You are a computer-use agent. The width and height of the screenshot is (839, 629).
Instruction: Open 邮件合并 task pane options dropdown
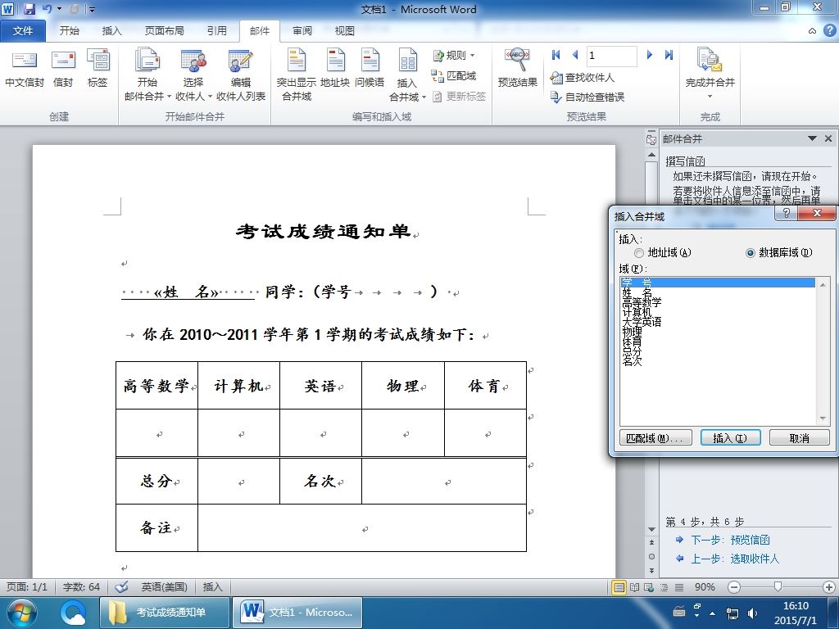pos(812,138)
